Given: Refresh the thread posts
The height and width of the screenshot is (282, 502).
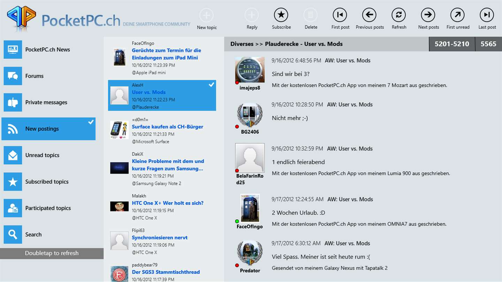Looking at the screenshot, I should (x=399, y=15).
